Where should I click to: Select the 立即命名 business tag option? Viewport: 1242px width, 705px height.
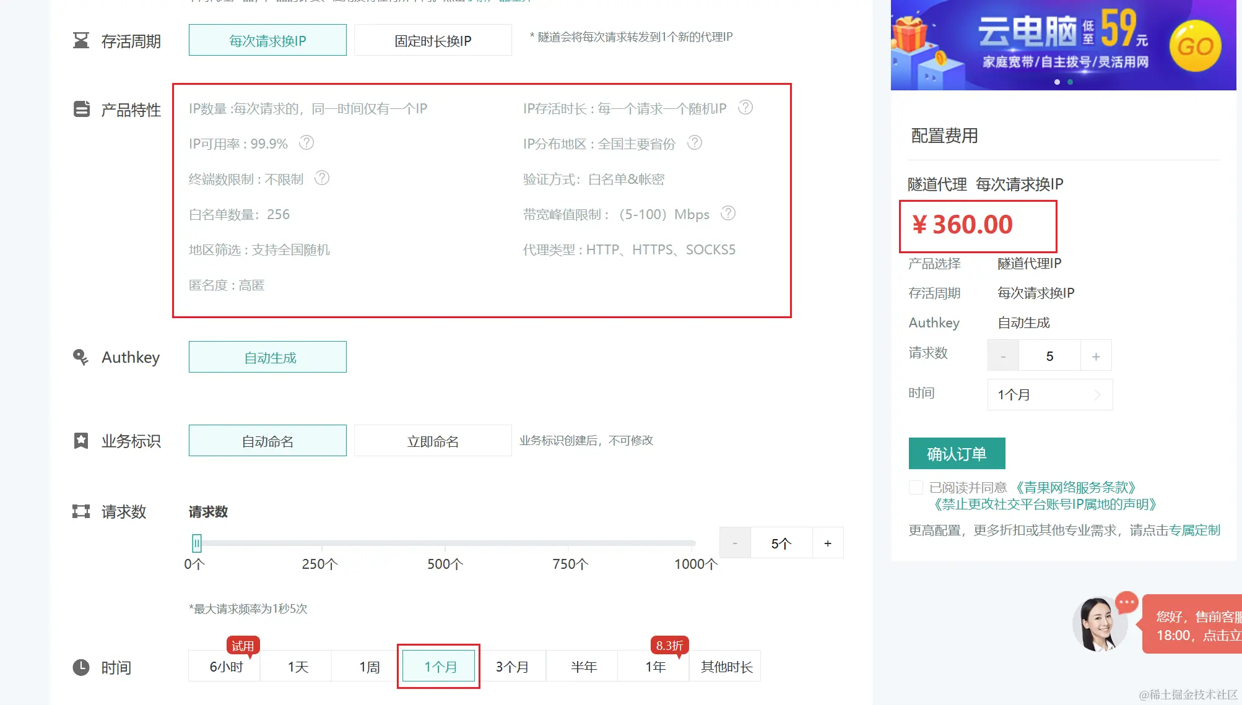(x=433, y=441)
